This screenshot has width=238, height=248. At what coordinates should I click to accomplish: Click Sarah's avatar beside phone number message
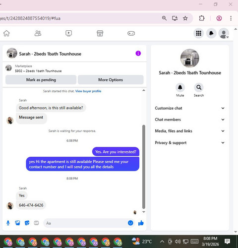point(10,206)
